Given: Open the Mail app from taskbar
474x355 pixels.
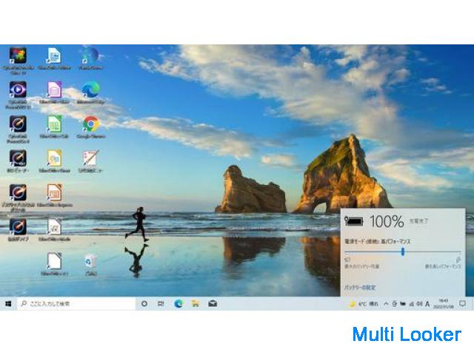Looking at the screenshot, I should [213, 304].
